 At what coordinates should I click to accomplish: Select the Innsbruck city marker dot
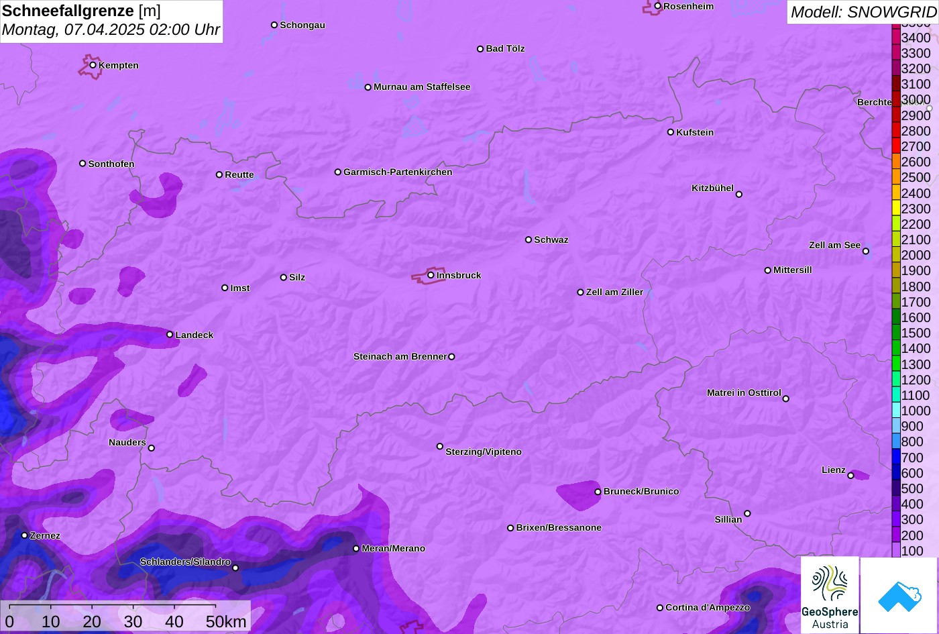[431, 275]
